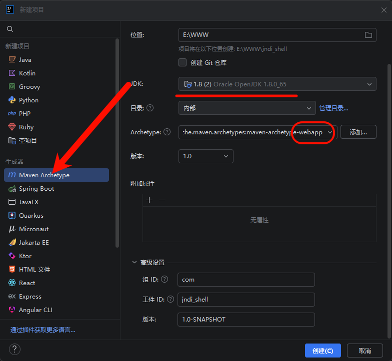Close the 新建项目 dialog

click(384, 10)
